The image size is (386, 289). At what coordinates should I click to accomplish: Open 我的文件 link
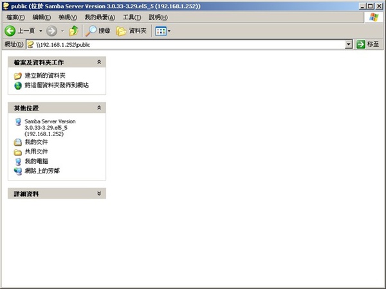(36, 142)
